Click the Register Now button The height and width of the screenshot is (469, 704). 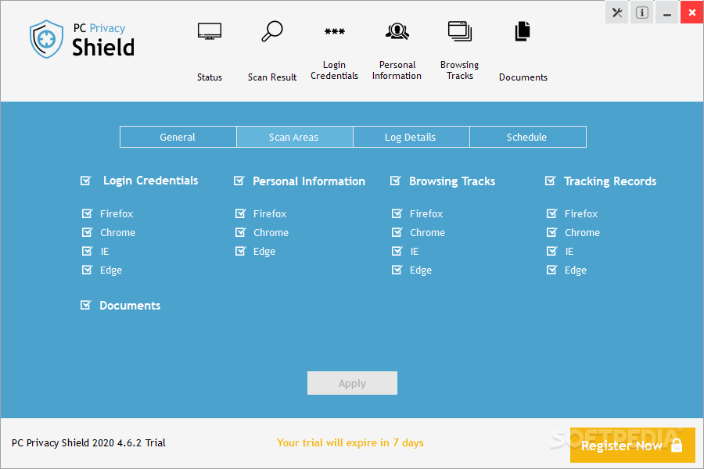(632, 446)
